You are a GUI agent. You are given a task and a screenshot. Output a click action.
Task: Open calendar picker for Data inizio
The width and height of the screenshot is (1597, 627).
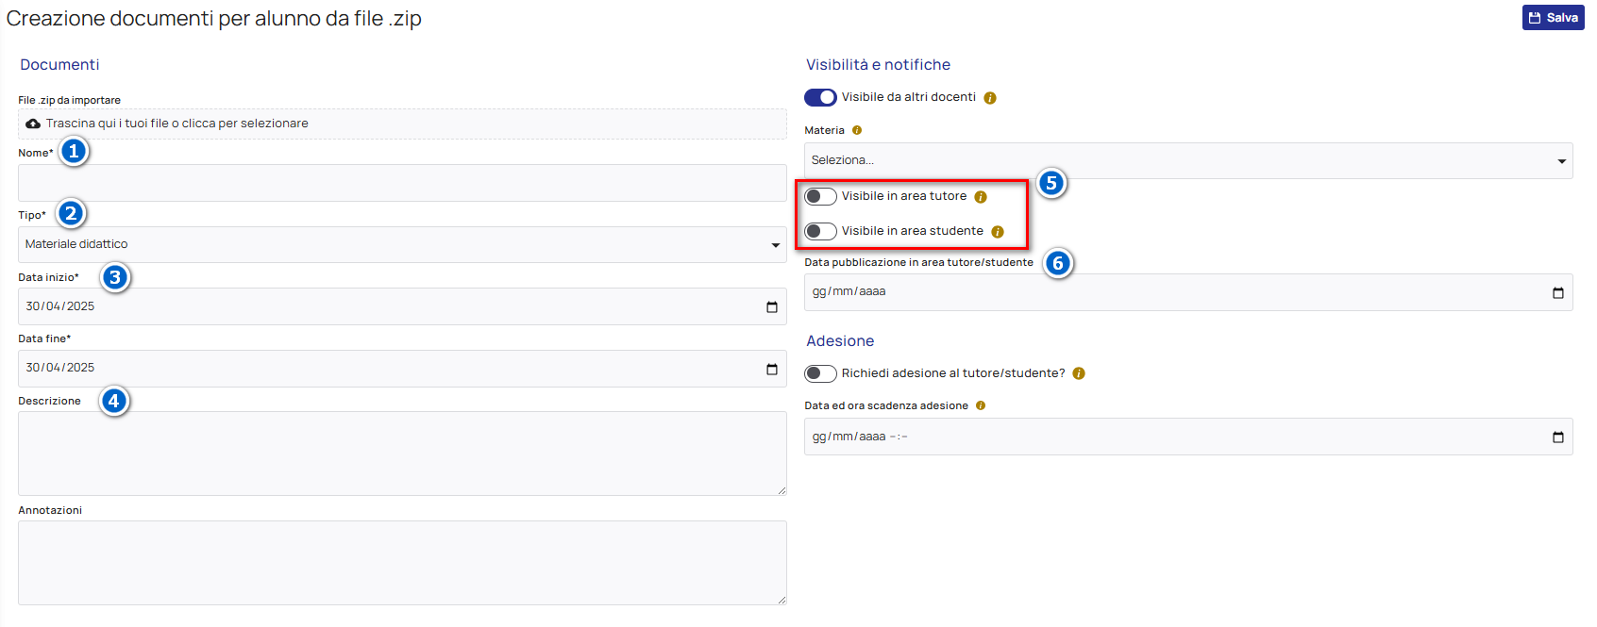pyautogui.click(x=771, y=306)
